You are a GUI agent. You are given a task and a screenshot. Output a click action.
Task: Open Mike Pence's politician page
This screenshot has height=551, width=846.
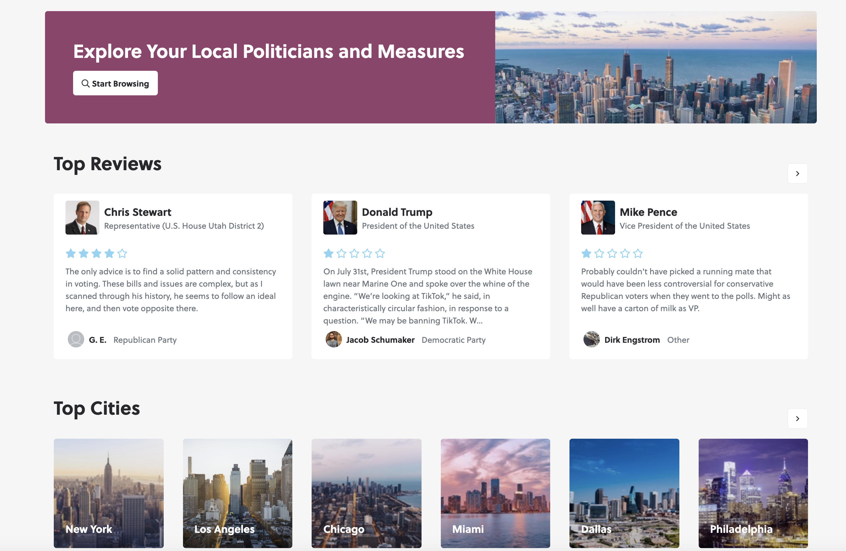tap(648, 212)
